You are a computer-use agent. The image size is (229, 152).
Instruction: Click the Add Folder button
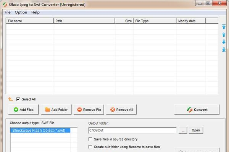click(x=56, y=110)
